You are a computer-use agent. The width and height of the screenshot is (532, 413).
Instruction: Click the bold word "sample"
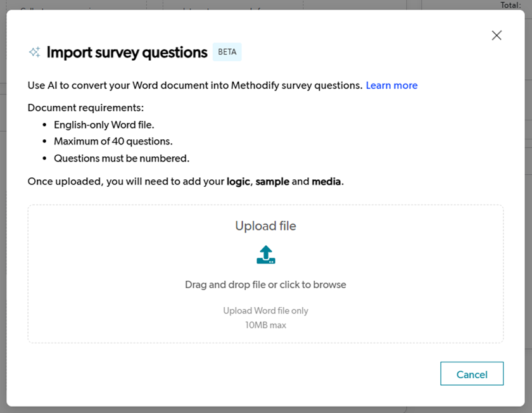coord(272,182)
